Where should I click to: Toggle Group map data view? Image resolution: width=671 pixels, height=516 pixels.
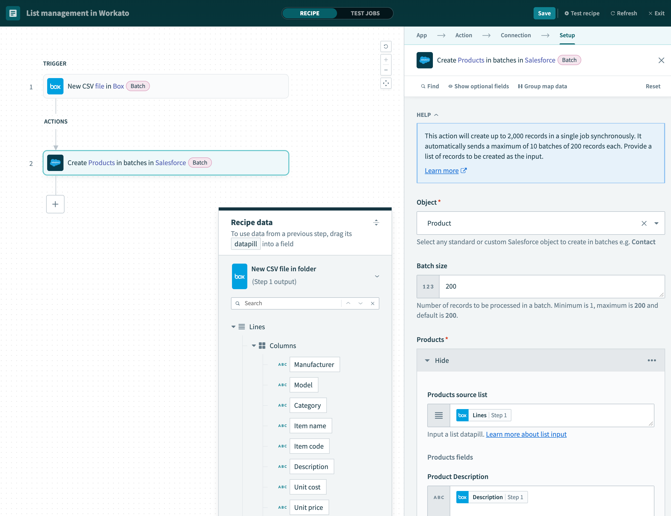coord(542,86)
